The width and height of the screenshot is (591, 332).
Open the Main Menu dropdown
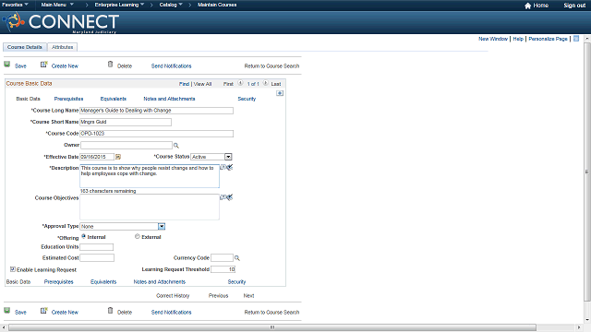57,5
